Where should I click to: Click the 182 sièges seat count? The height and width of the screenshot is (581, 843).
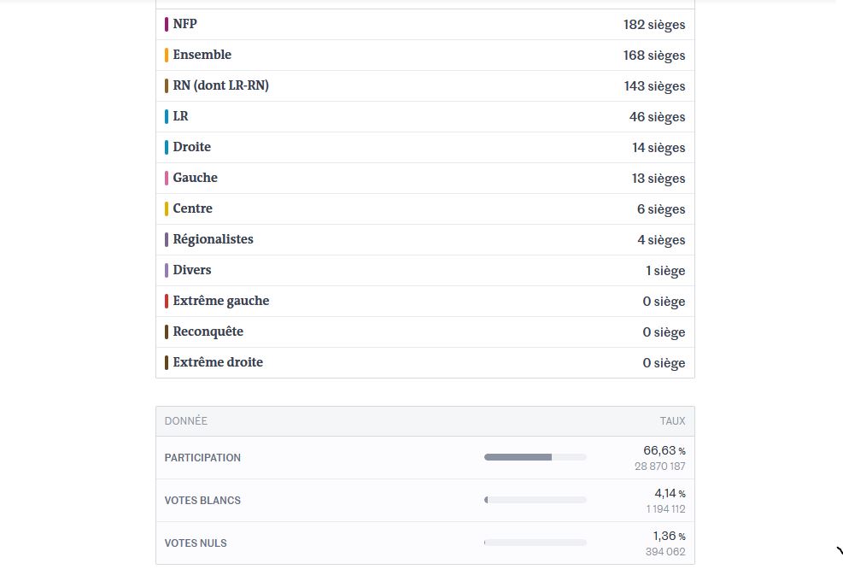point(653,25)
